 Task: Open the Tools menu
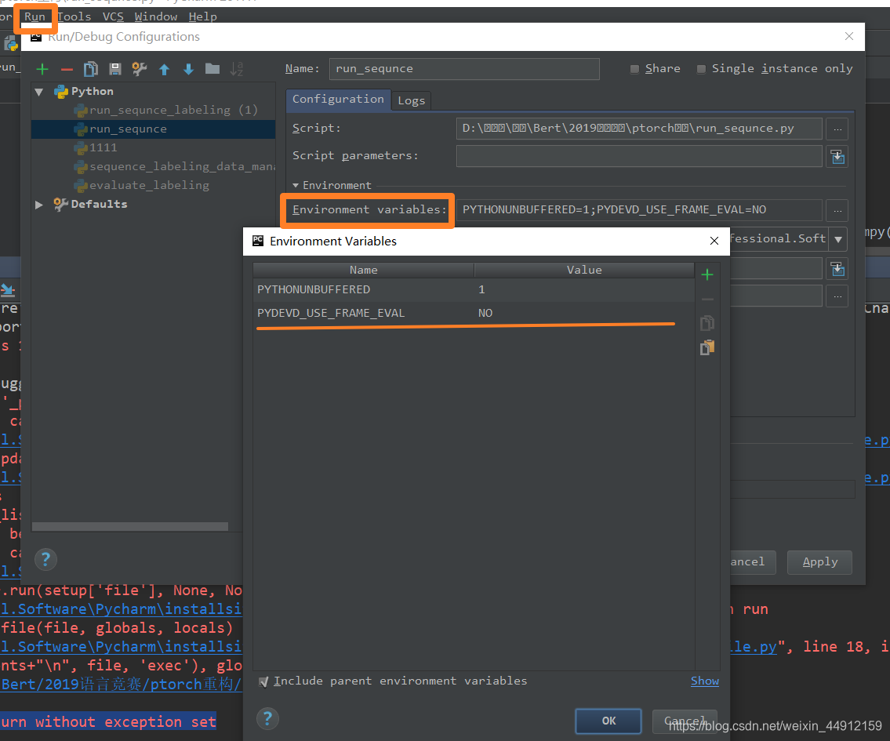74,16
